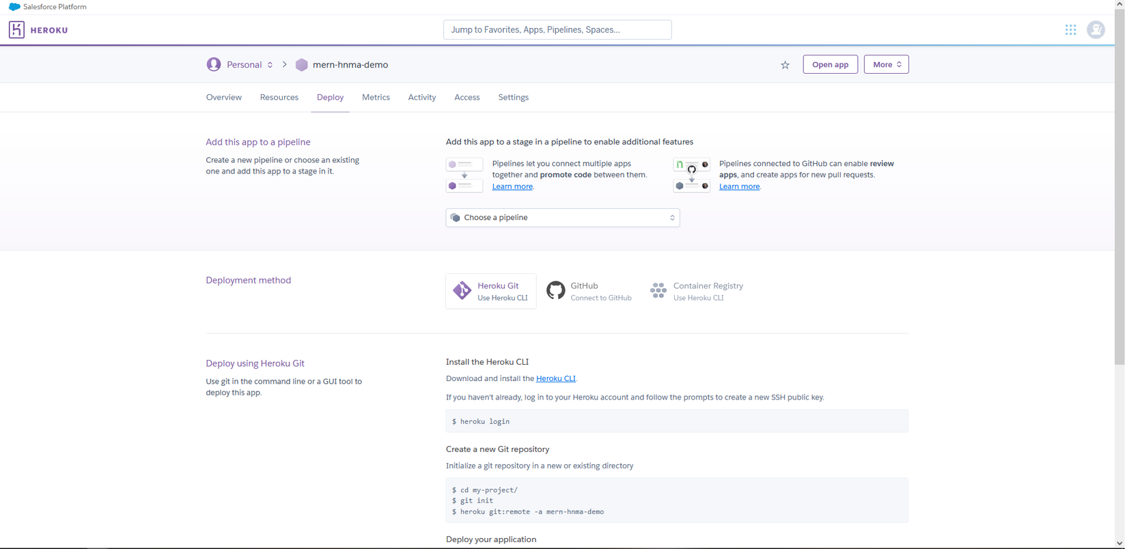Open the Activity tab

point(422,98)
